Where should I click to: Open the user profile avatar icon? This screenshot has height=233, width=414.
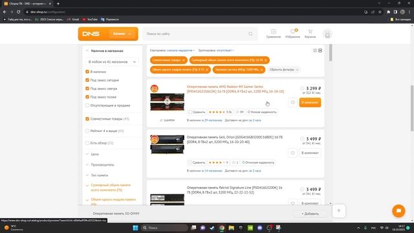click(327, 34)
